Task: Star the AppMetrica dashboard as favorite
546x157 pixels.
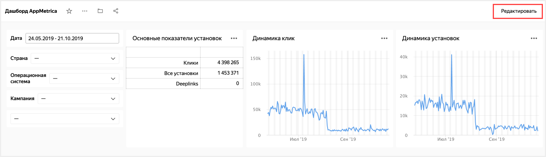Action: [69, 11]
